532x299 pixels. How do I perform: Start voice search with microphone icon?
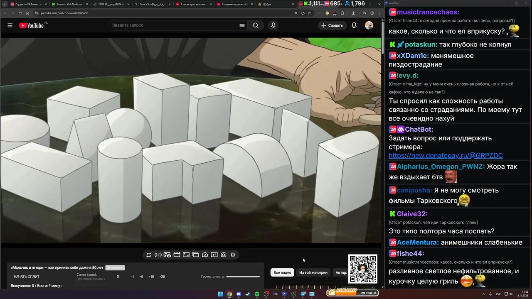click(273, 25)
